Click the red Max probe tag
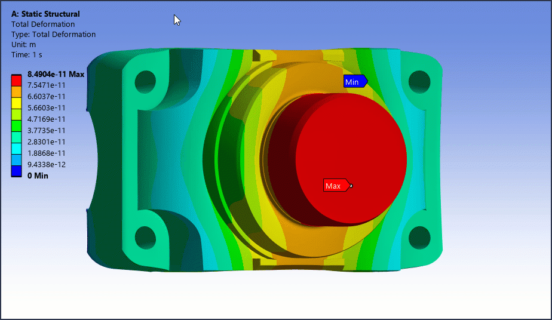 tap(335, 186)
